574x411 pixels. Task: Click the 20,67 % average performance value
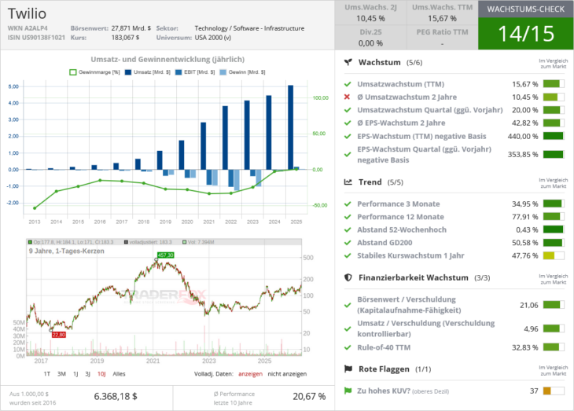[309, 396]
